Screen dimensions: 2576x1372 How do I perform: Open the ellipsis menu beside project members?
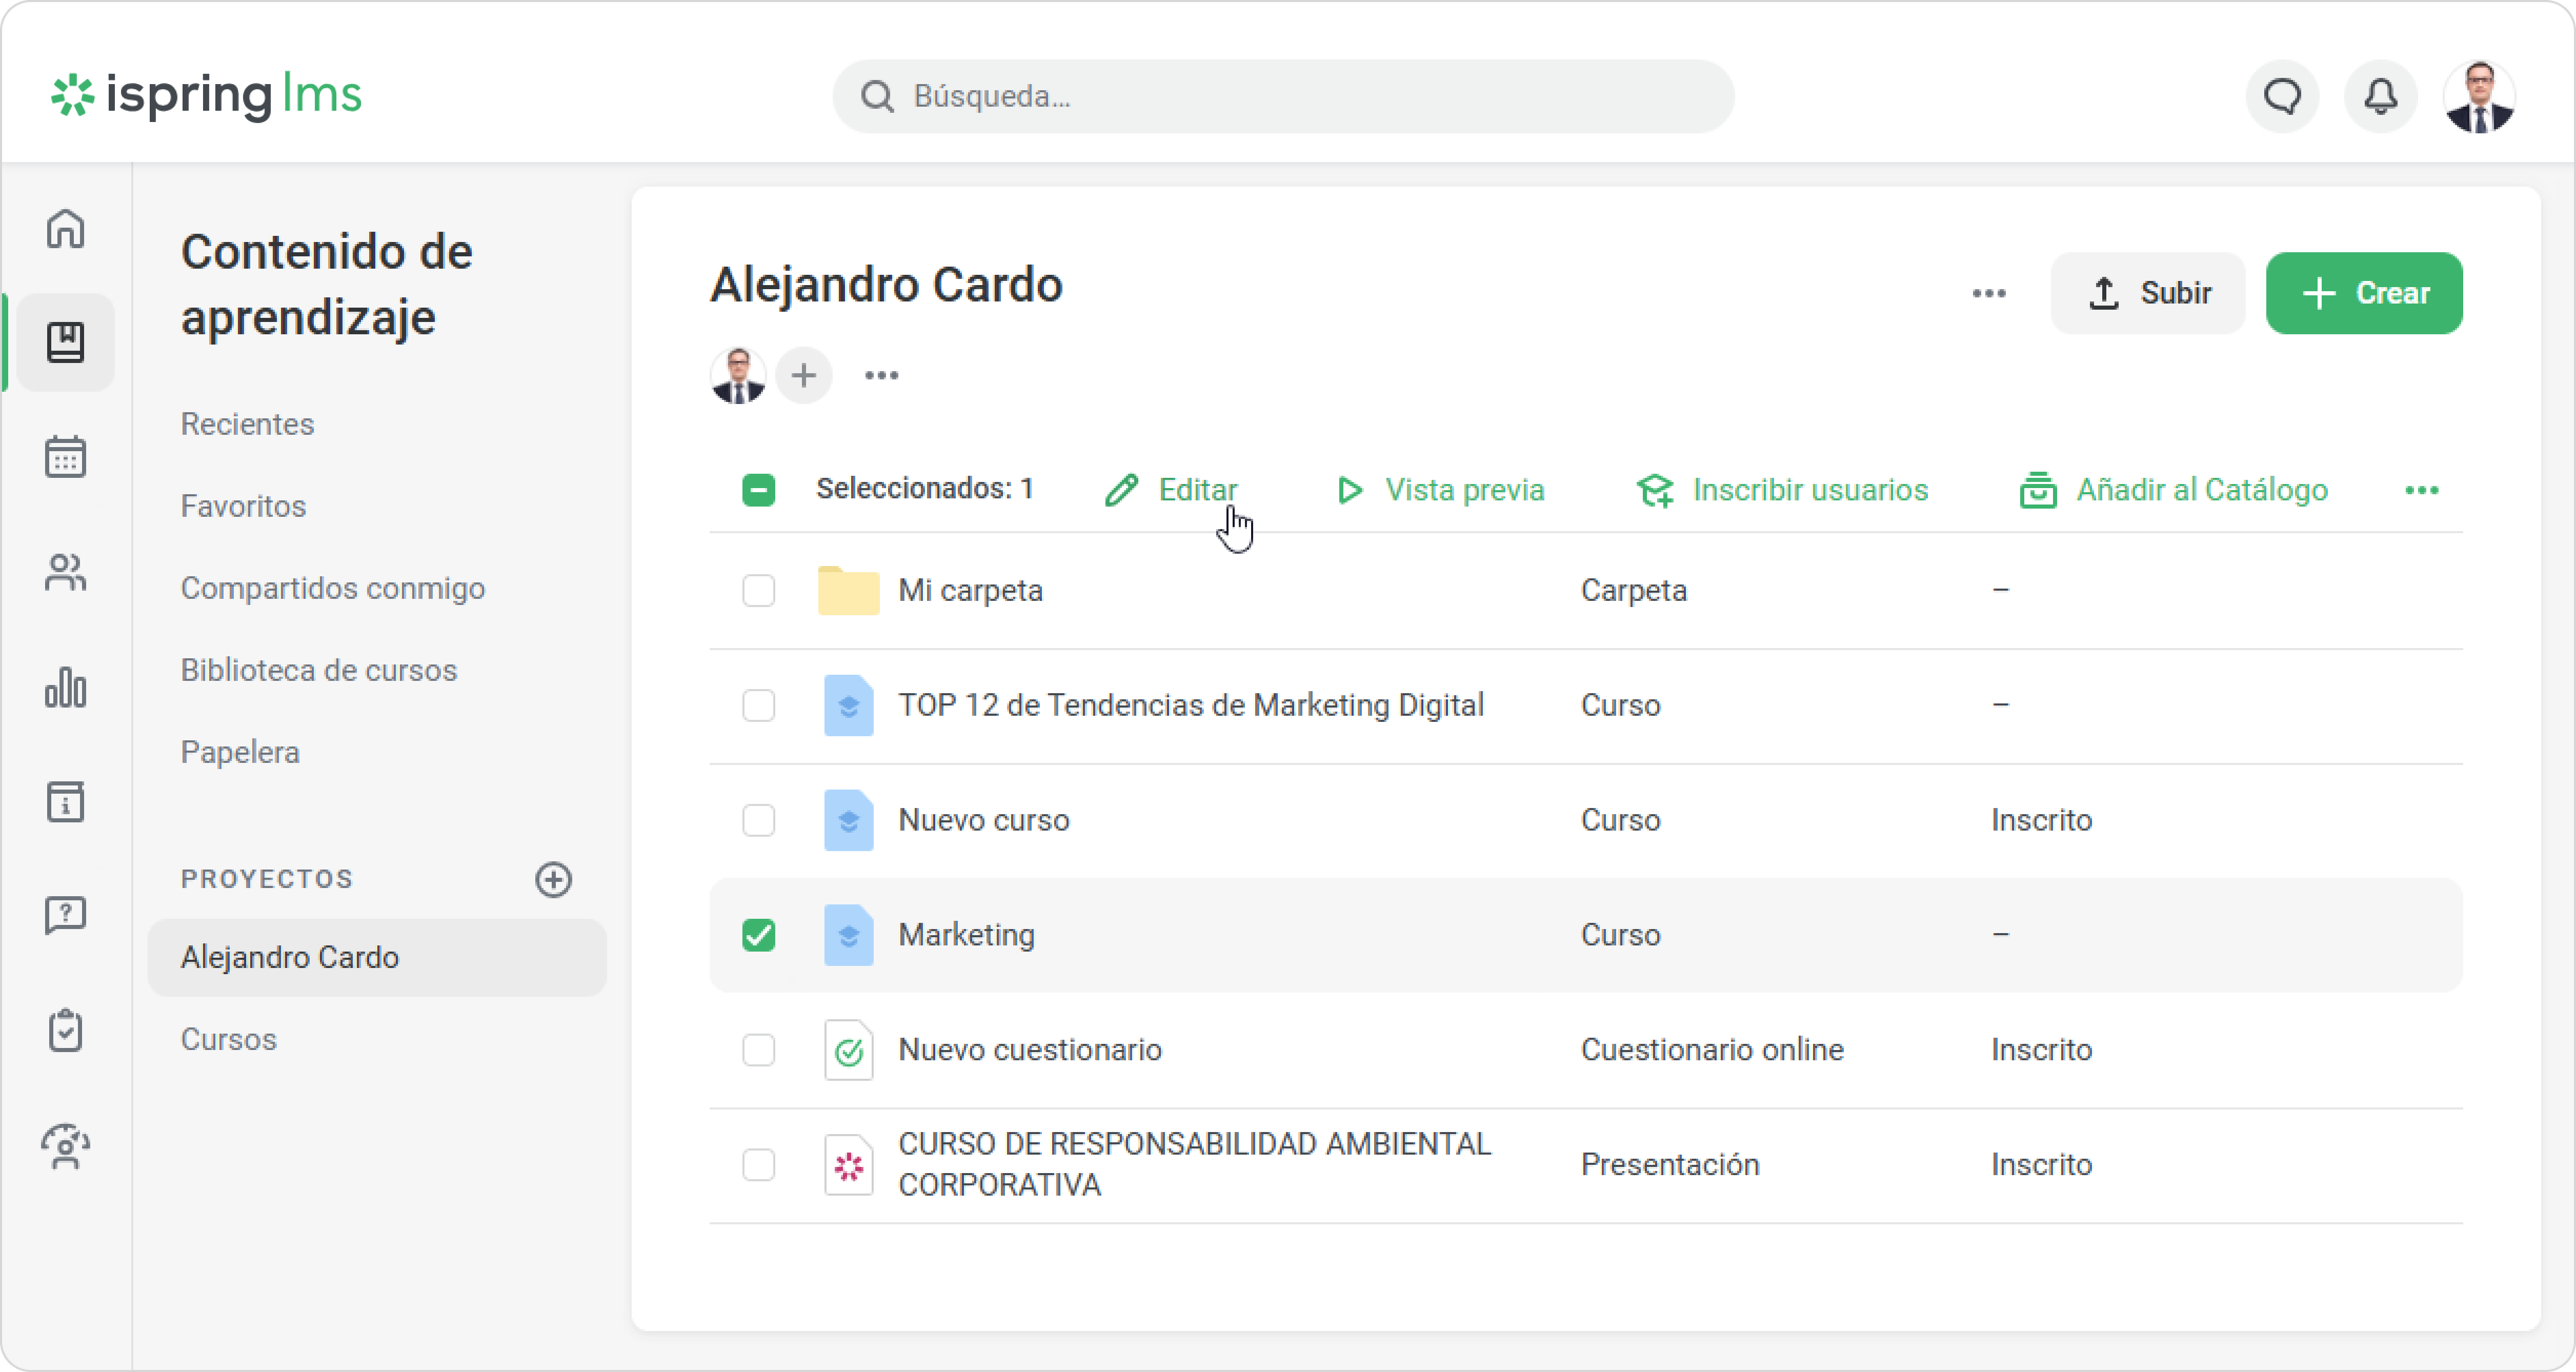point(881,376)
